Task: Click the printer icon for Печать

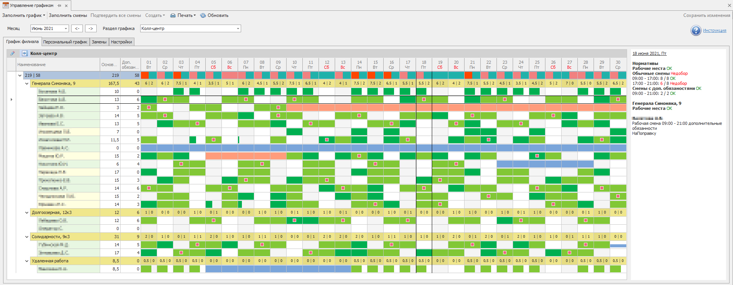Action: coord(173,16)
